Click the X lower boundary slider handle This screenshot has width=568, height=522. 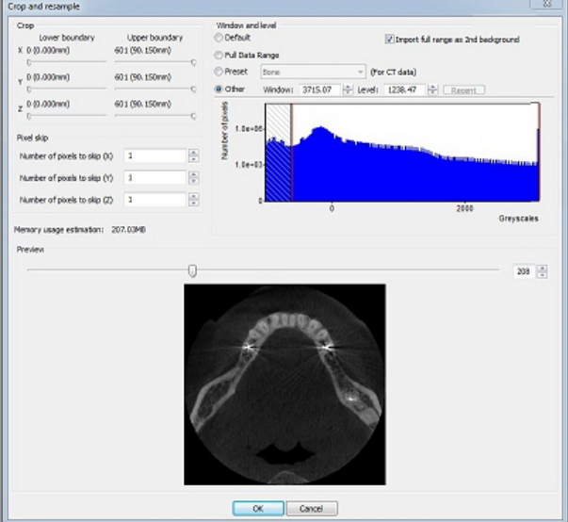(29, 63)
